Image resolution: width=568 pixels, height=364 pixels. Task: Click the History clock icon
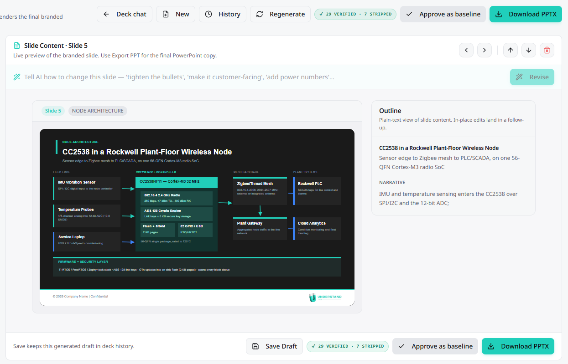point(208,14)
